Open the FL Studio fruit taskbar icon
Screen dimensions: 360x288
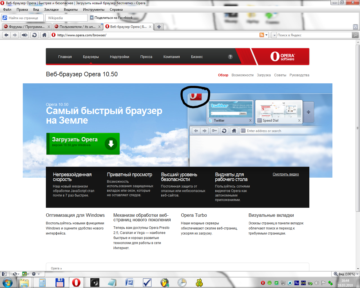tap(165, 282)
